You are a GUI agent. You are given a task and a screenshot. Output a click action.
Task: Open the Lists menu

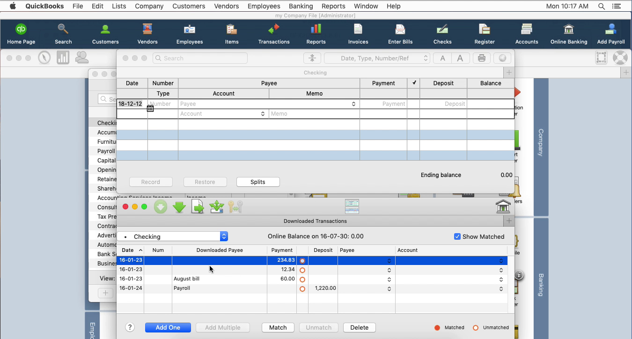point(119,6)
